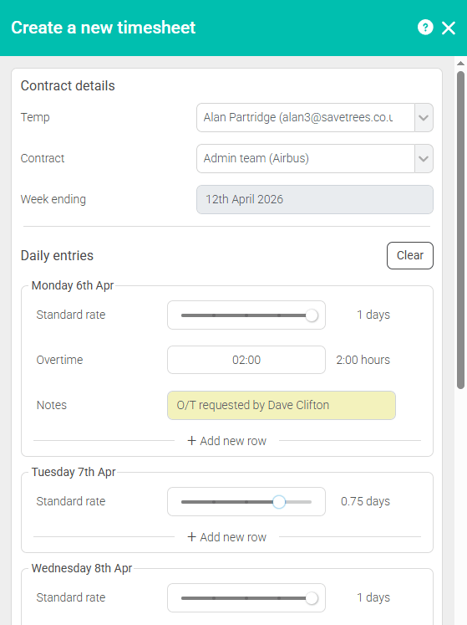Adjust Wednesday's Standard rate slider handle

[x=312, y=598]
